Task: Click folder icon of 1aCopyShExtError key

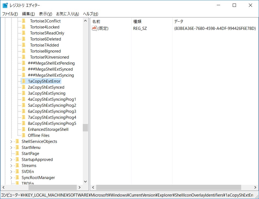Action: click(x=24, y=81)
